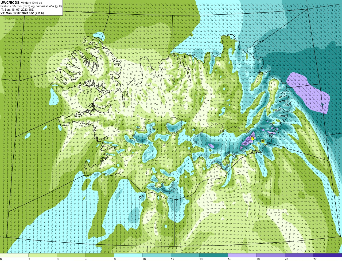Select the 'hviður > 25 m/s (hvítt)' legend line
342x261 pixels.
coord(31,6)
